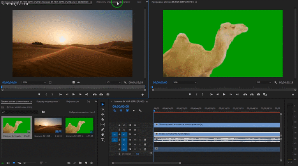Mark In point in Source monitor
The height and width of the screenshot is (166, 298).
click(x=46, y=94)
